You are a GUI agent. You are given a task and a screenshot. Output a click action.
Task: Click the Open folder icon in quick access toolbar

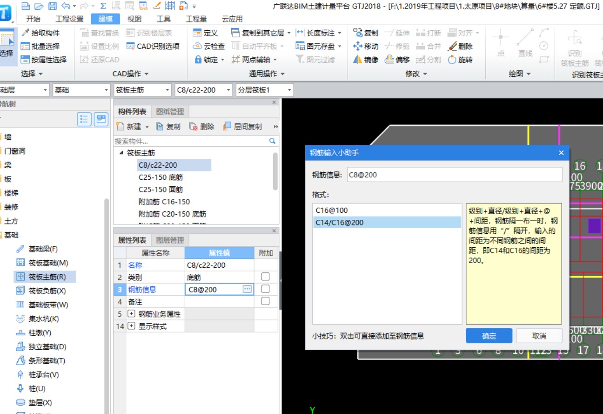pos(39,6)
